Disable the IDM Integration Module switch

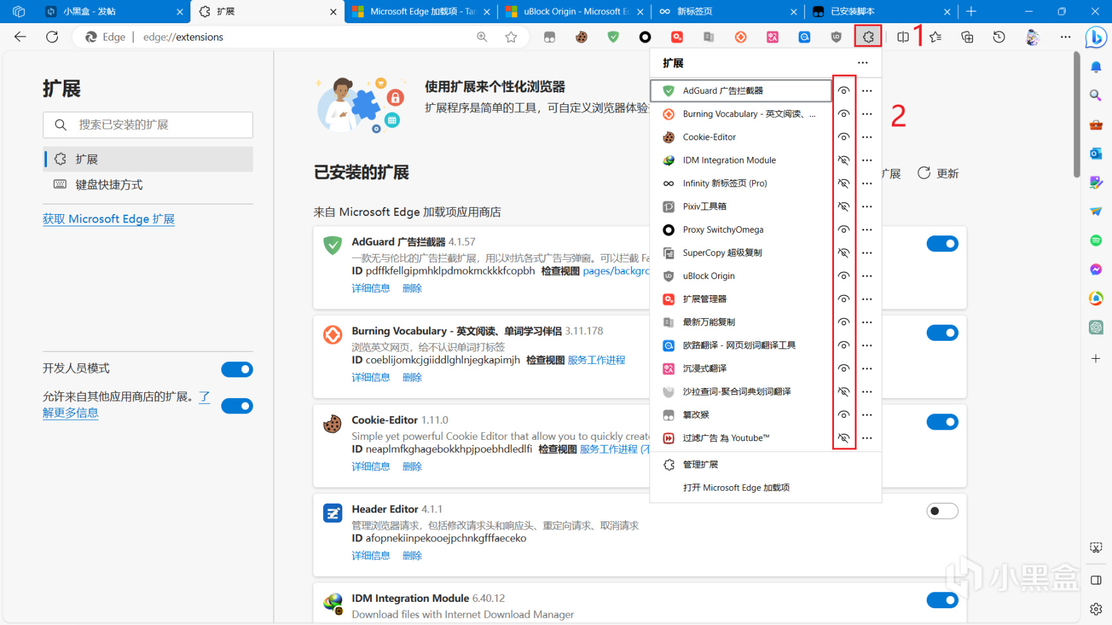[x=942, y=600]
